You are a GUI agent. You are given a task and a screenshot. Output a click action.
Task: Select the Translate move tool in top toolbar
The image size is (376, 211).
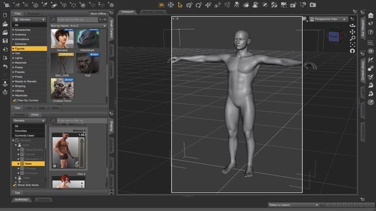click(x=208, y=5)
